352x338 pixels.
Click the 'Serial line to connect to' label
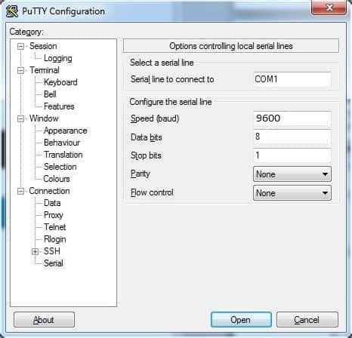click(x=172, y=79)
